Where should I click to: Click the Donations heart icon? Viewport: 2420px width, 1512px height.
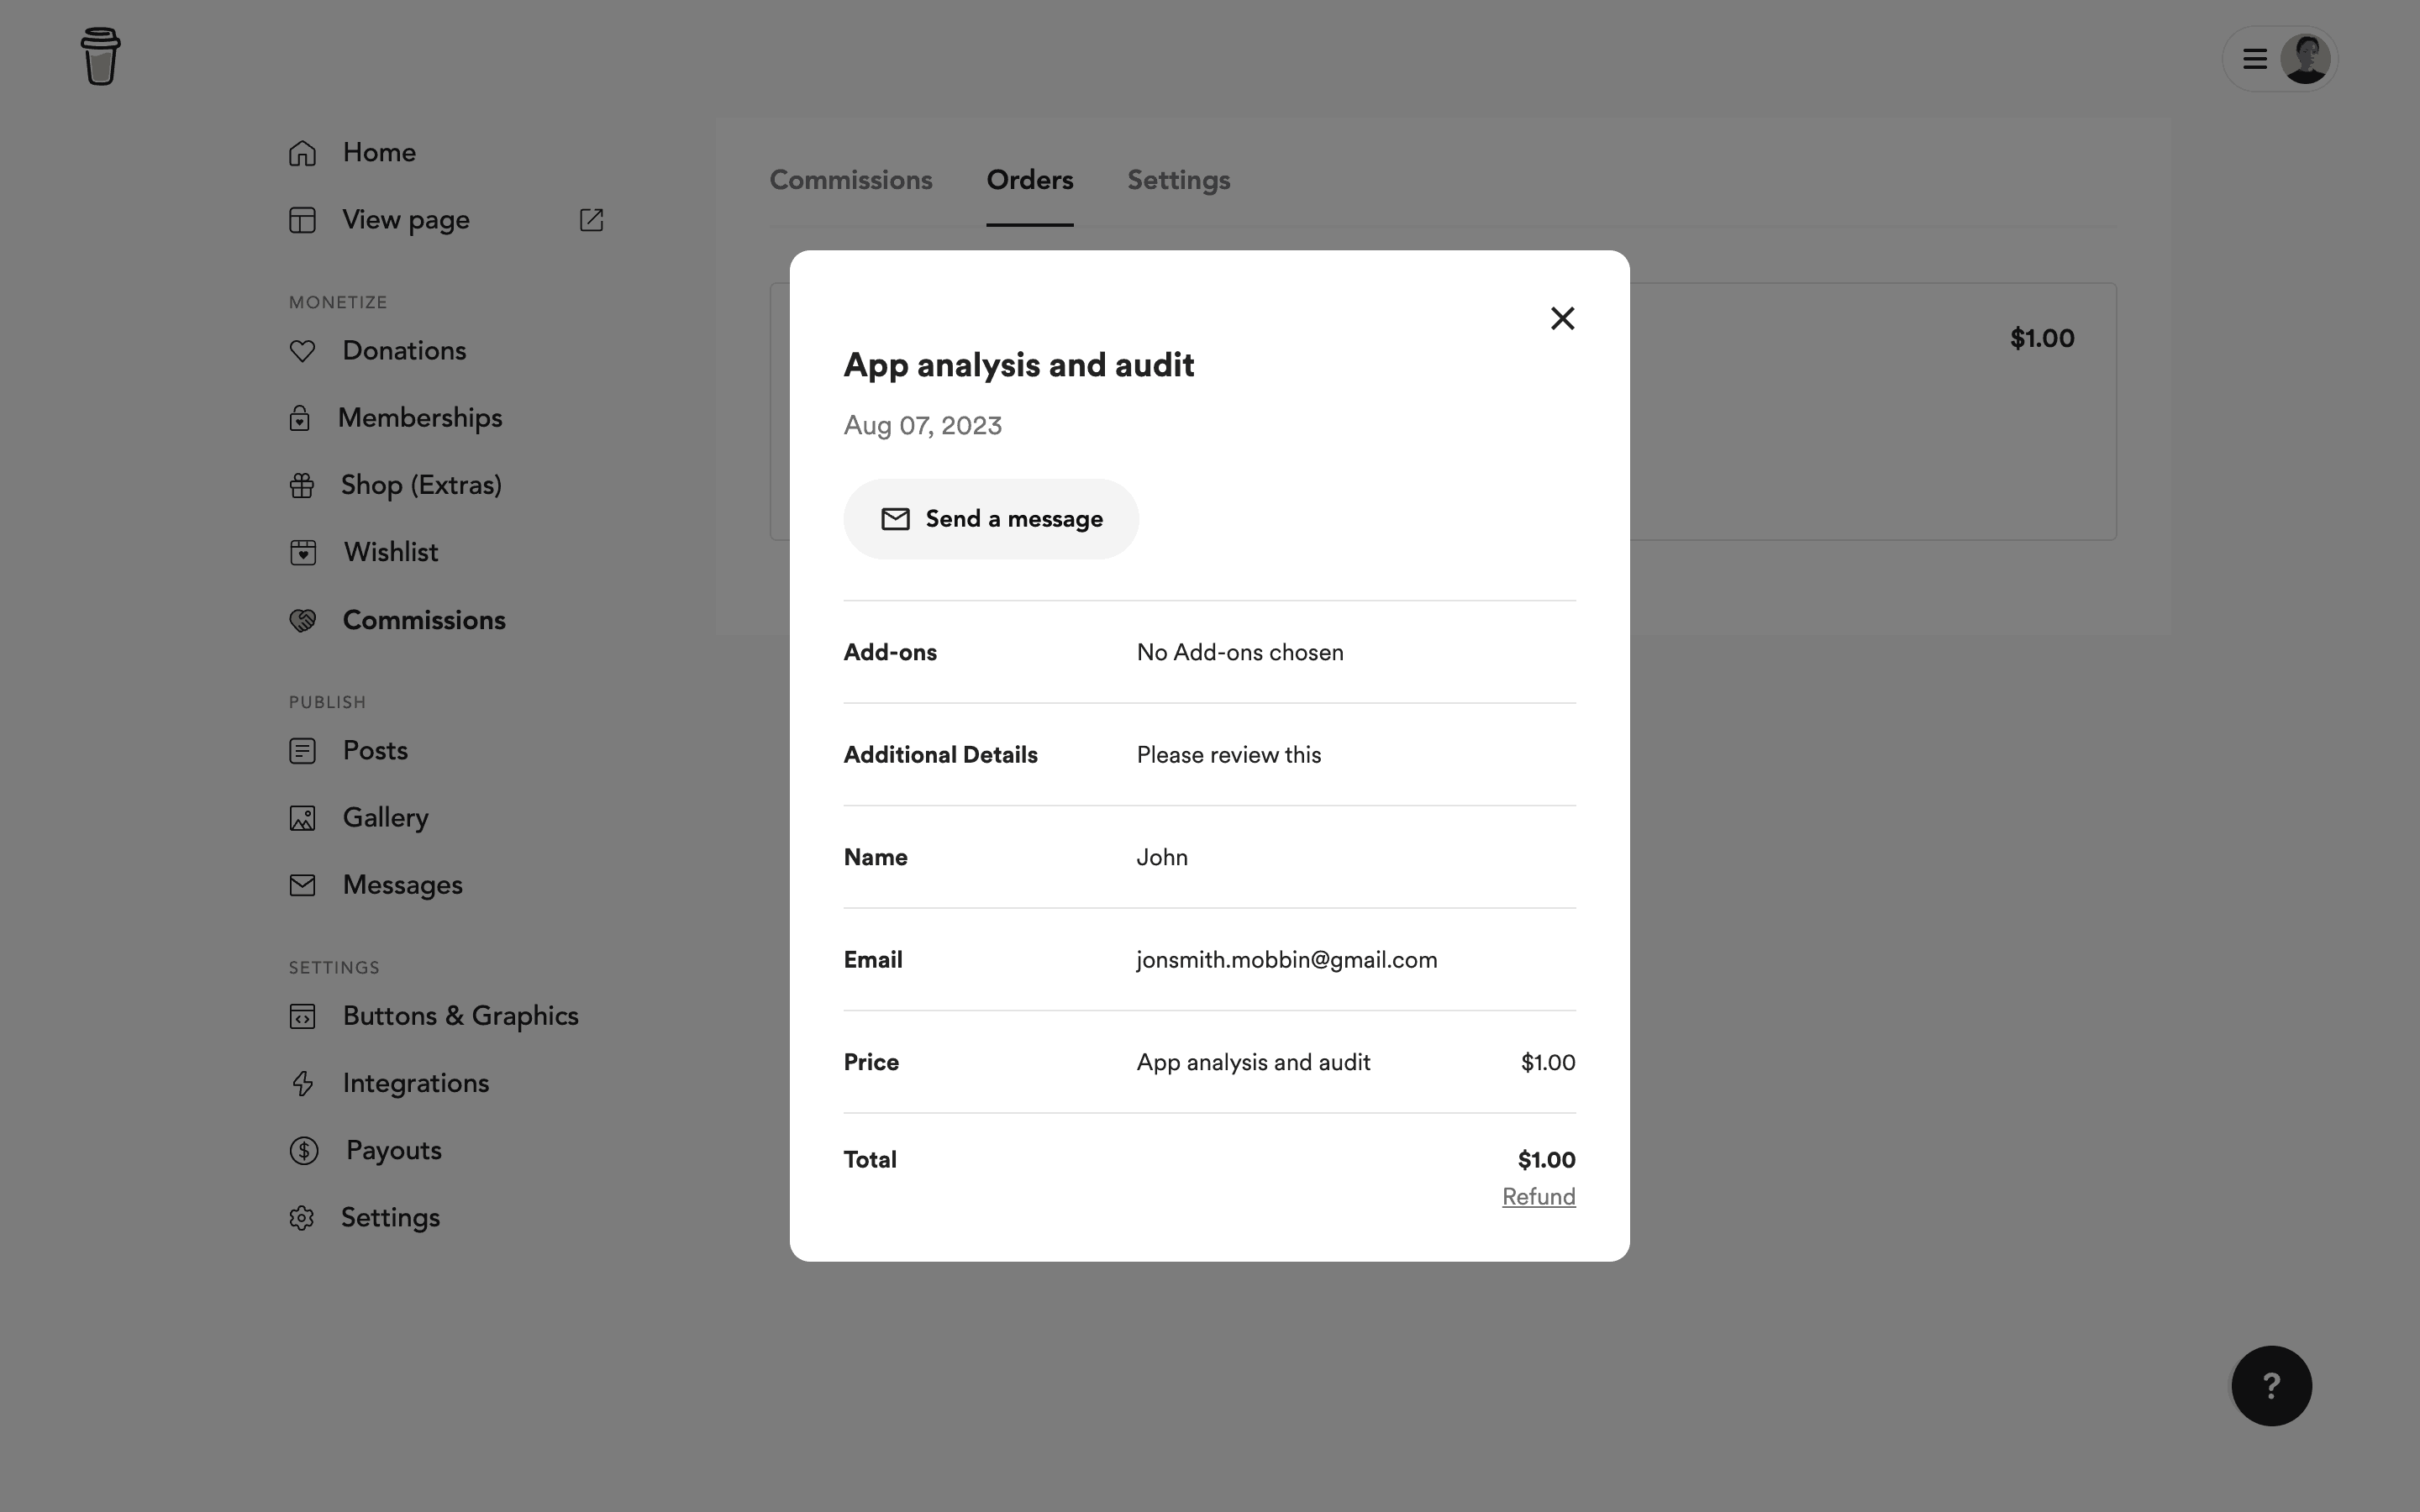pos(302,351)
